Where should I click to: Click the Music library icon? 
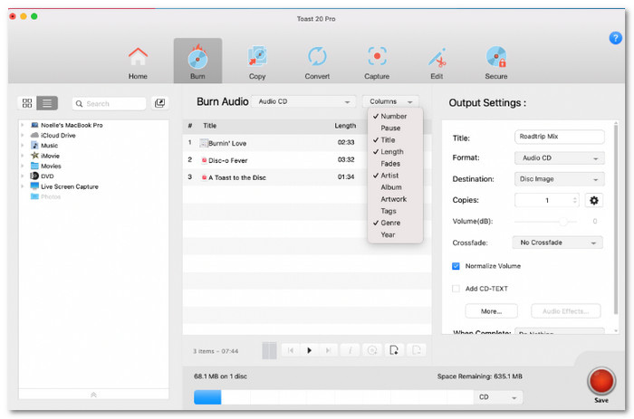click(34, 146)
